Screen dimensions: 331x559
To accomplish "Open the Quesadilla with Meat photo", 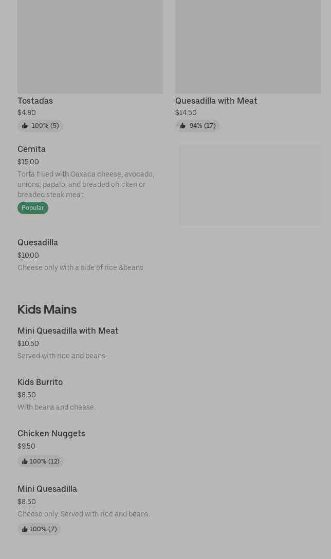I will pos(248,46).
